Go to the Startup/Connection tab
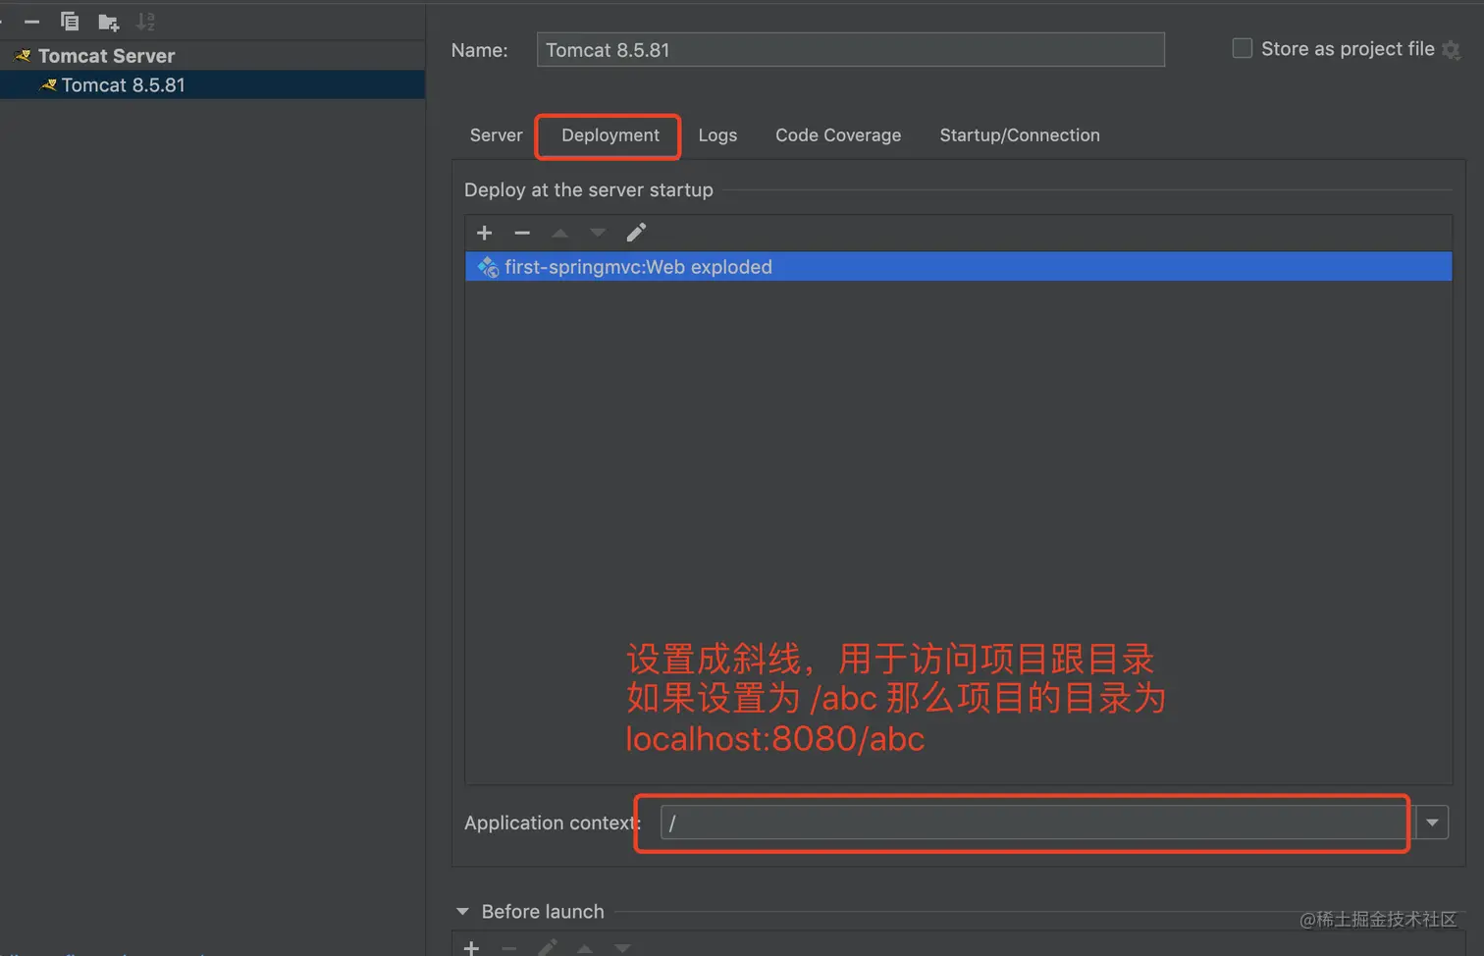 click(x=1020, y=135)
